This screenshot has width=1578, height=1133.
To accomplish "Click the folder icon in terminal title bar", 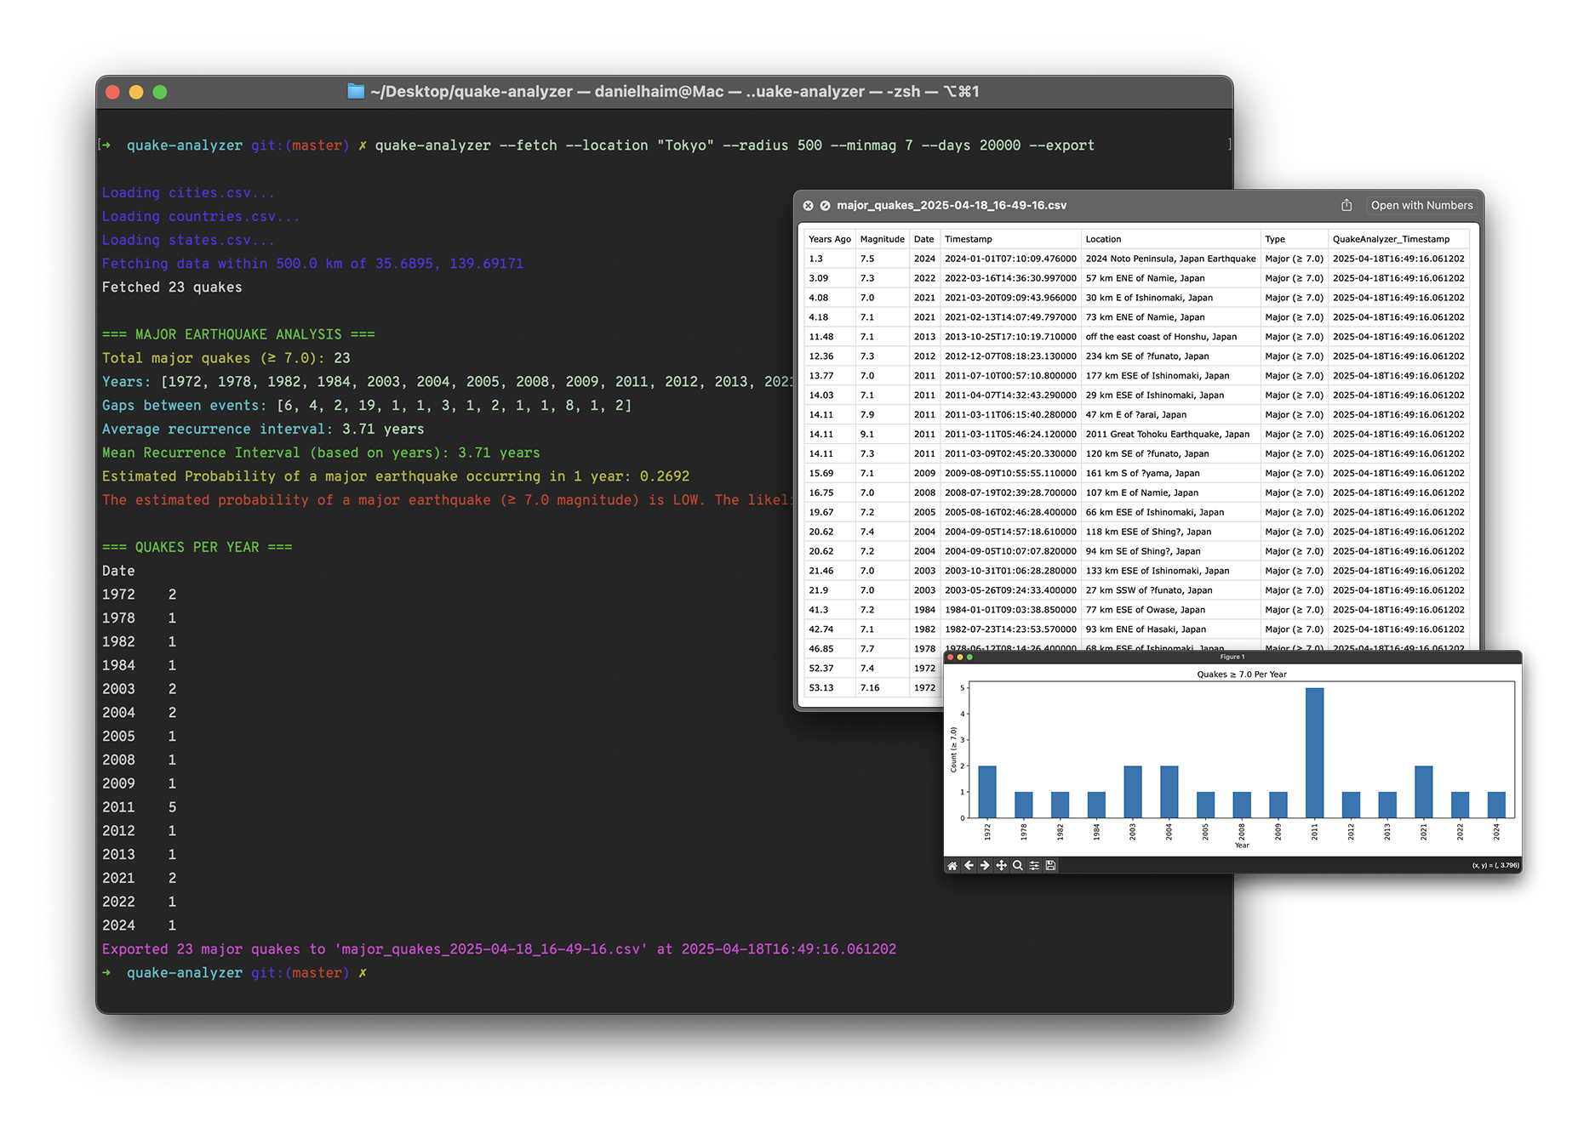I will (355, 91).
